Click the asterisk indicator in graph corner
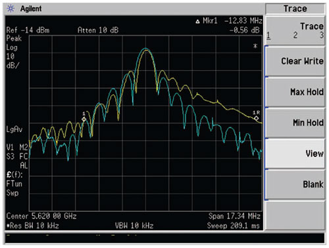The width and height of the screenshot is (329, 248). pyautogui.click(x=255, y=46)
